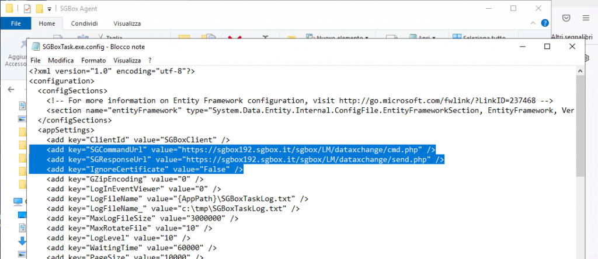Click the <configuration> opening tag line
Screen dimensions: 598x259
tap(62, 81)
